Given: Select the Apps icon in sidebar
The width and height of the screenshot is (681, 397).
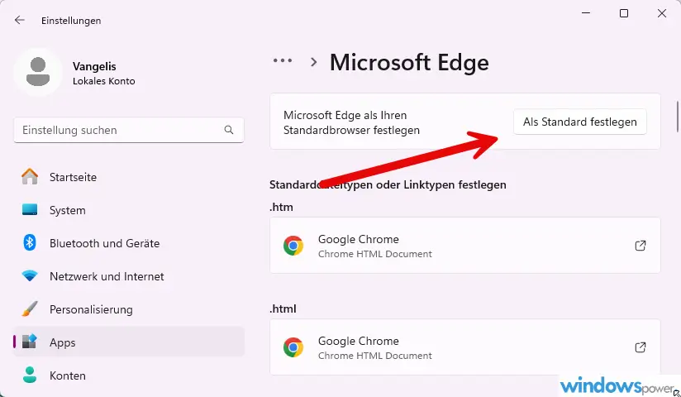Looking at the screenshot, I should tap(30, 342).
